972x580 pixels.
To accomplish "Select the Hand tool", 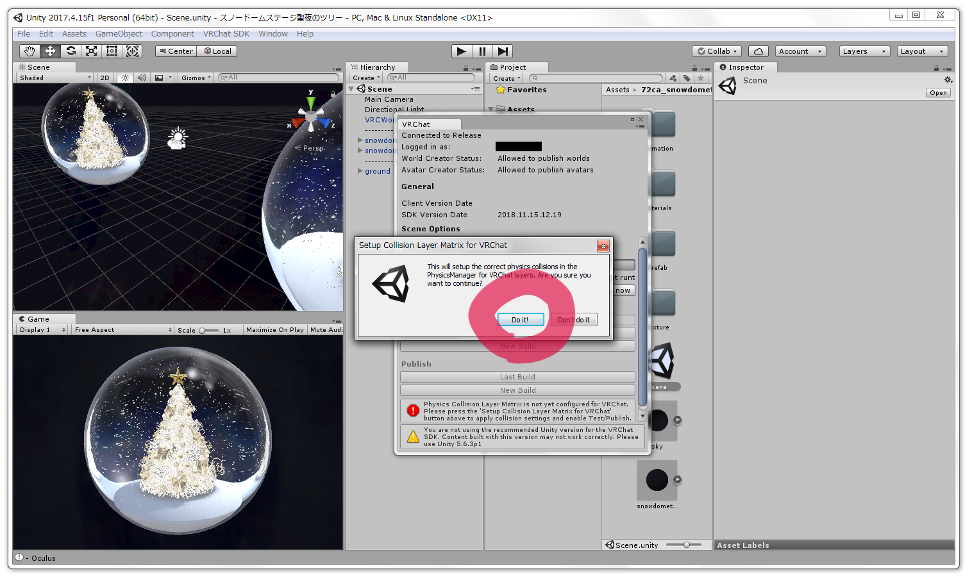I will pyautogui.click(x=29, y=51).
